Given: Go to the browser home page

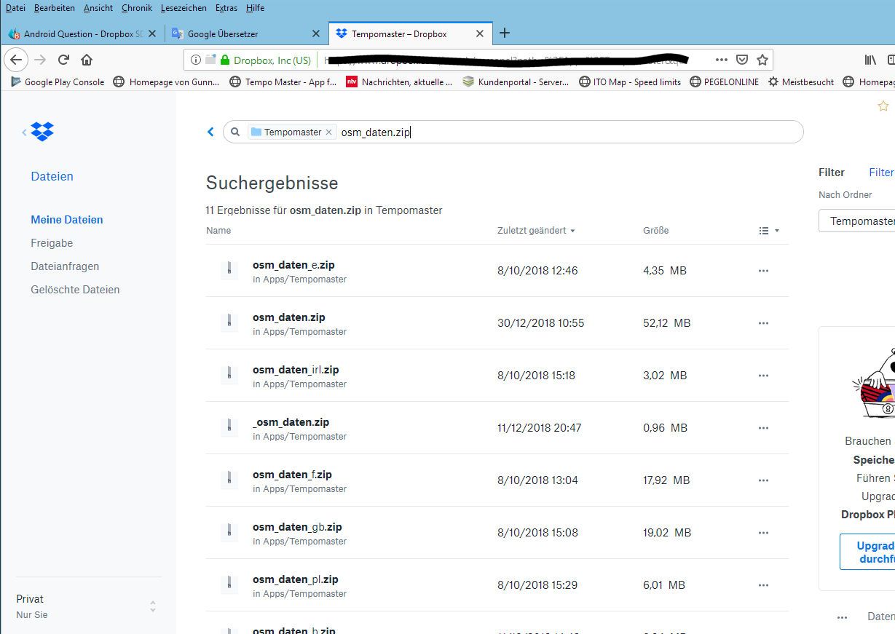Looking at the screenshot, I should point(87,60).
